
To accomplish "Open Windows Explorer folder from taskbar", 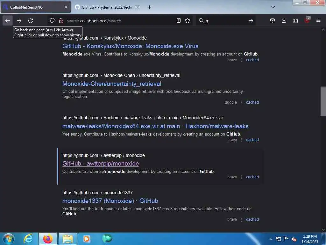I will [x=68, y=239].
